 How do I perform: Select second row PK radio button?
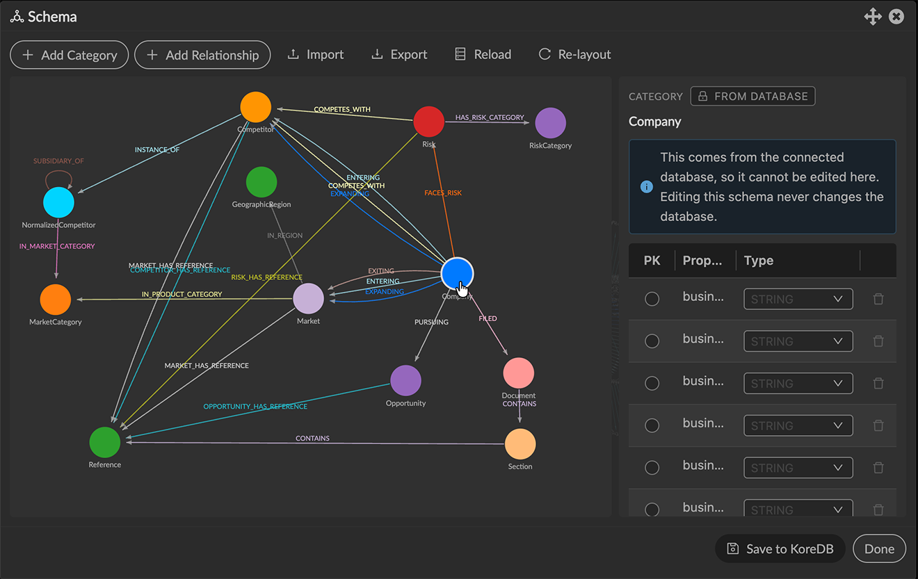tap(652, 341)
